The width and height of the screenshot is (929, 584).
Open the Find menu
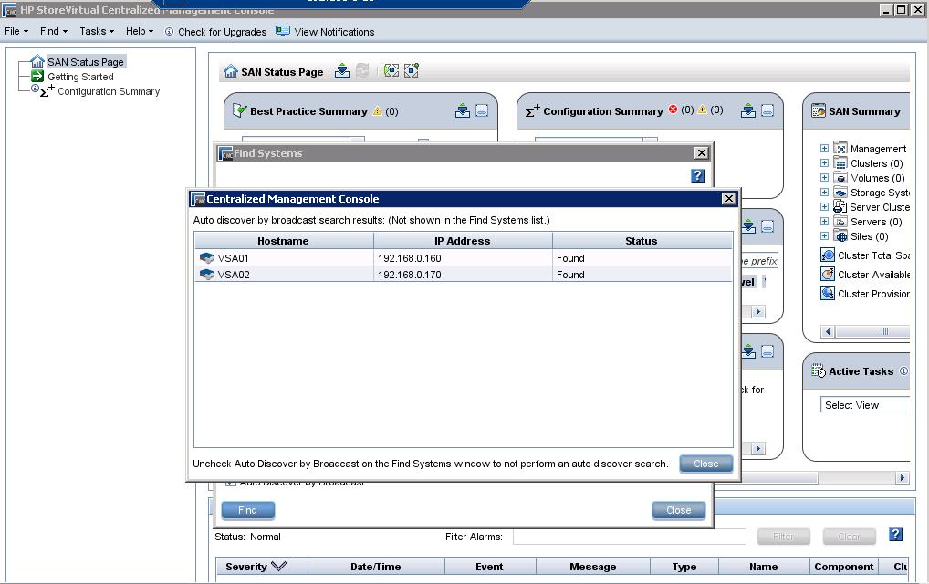point(54,31)
